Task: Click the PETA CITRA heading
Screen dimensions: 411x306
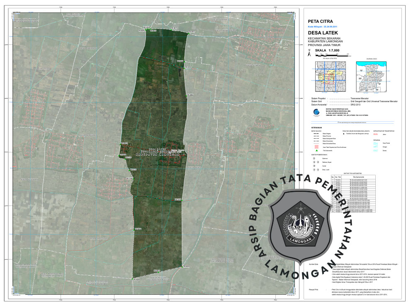Action: (321, 21)
